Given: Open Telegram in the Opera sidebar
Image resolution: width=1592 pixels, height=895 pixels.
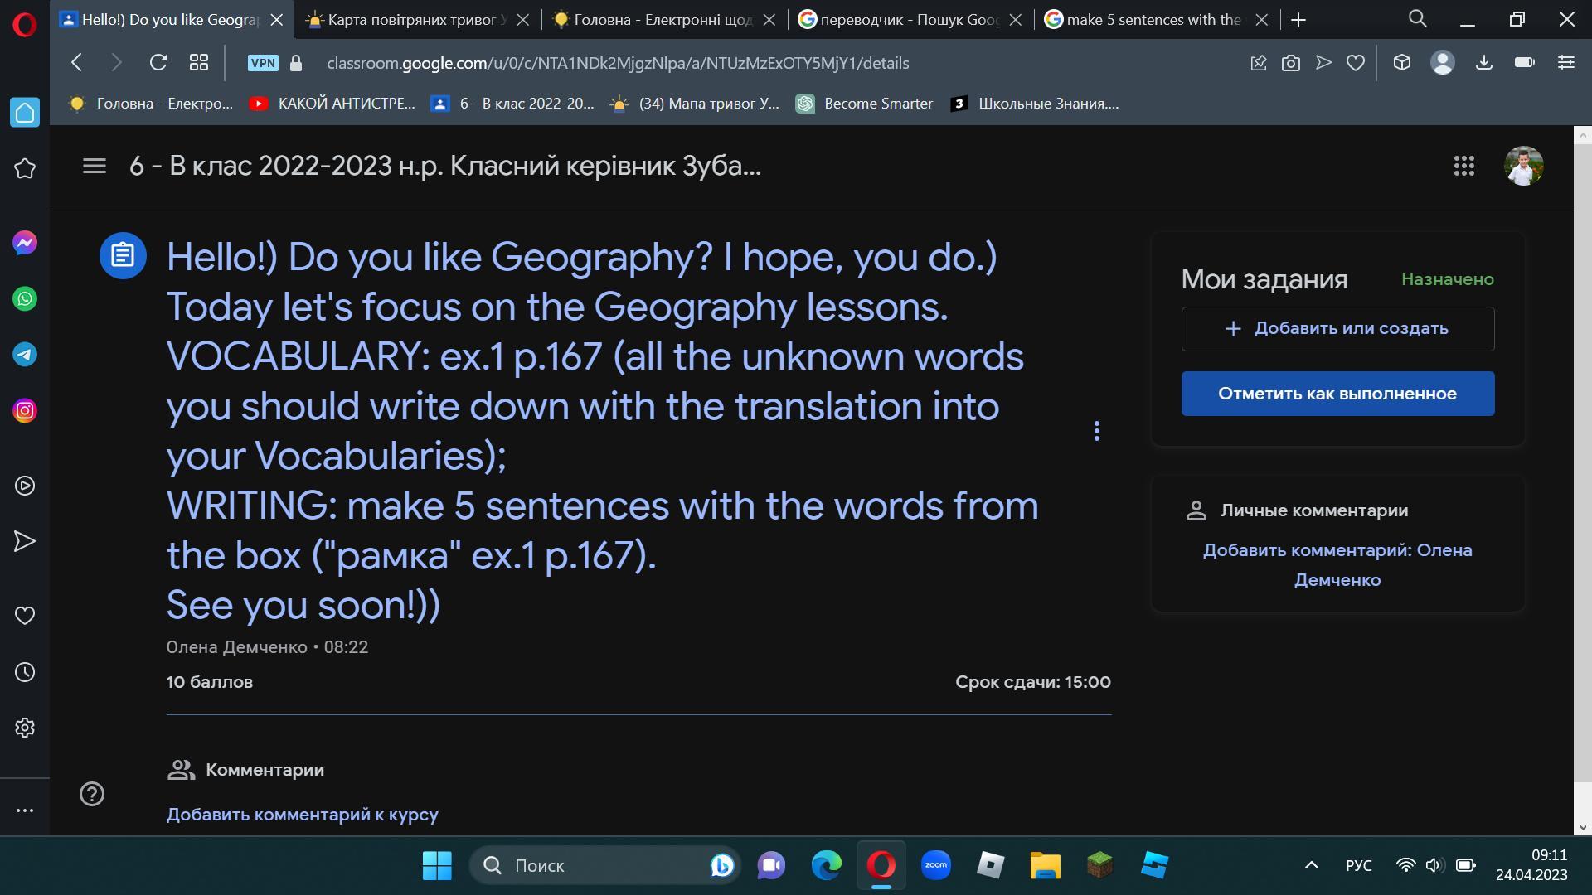Looking at the screenshot, I should click(x=25, y=355).
